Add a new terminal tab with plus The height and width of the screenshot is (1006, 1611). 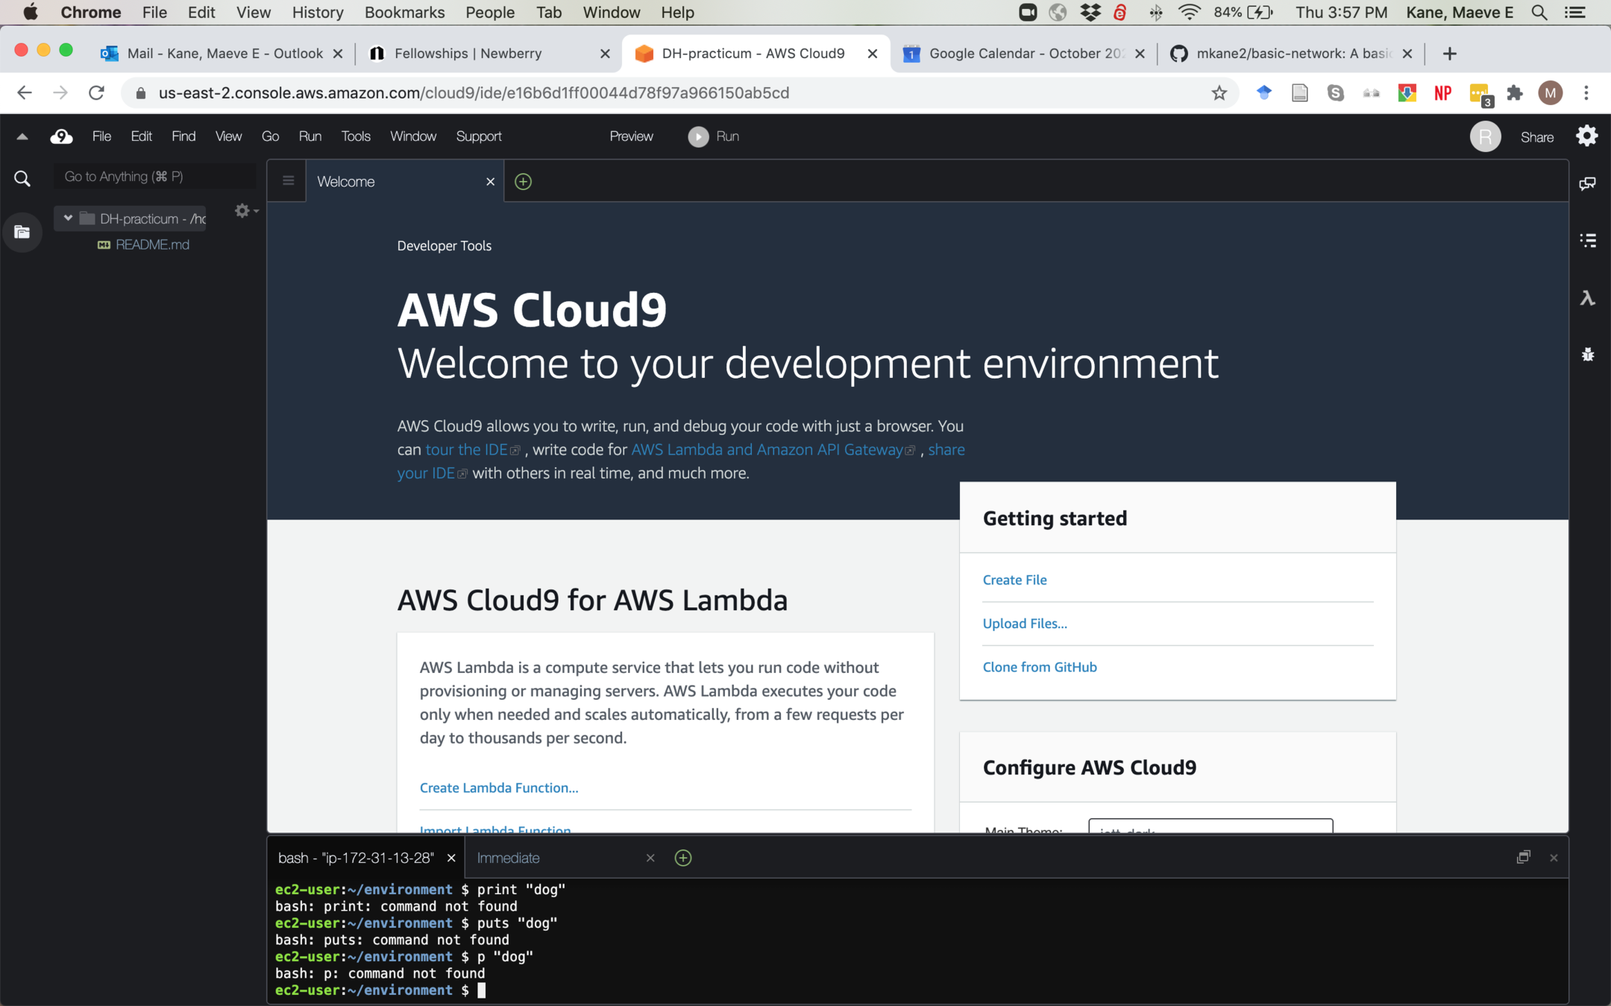[x=682, y=858]
